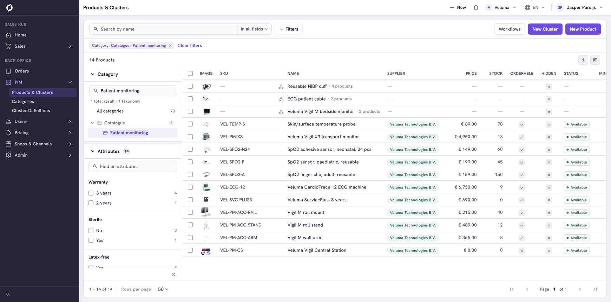
Task: Open the Filters button
Action: click(x=289, y=29)
